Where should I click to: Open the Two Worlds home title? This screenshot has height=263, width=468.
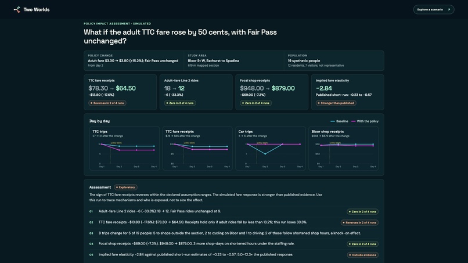37,9
